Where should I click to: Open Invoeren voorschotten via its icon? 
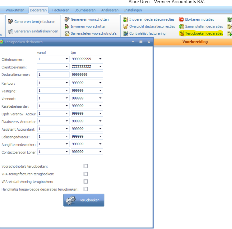[x=67, y=27]
